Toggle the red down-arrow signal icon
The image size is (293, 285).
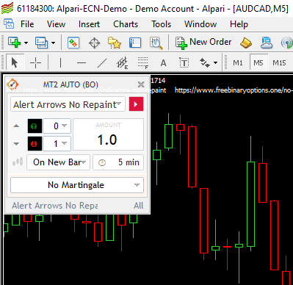(x=35, y=143)
